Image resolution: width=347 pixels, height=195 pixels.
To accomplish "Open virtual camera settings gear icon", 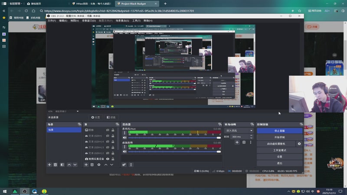I will [x=299, y=144].
